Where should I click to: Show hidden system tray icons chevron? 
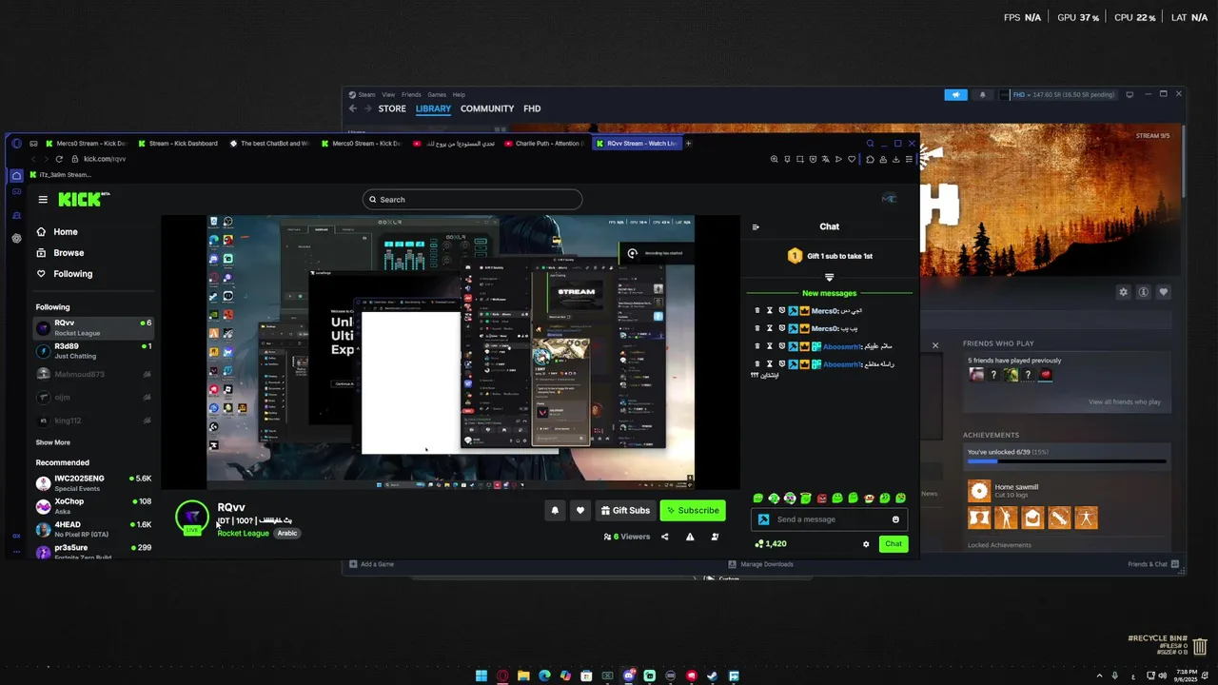(1099, 676)
